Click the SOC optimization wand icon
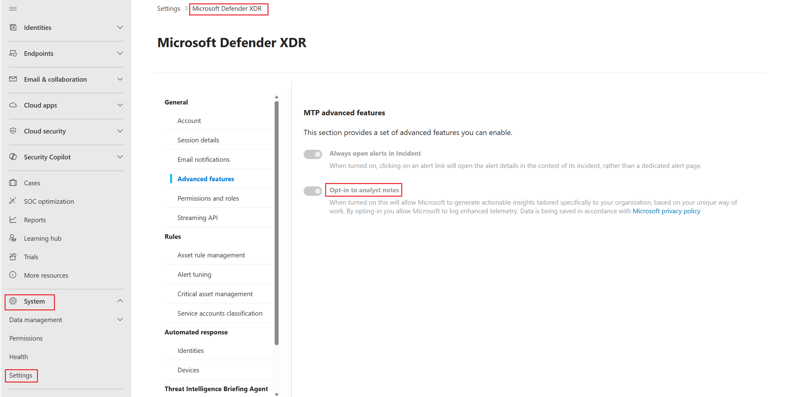Viewport: 785px width, 397px height. pyautogui.click(x=13, y=201)
